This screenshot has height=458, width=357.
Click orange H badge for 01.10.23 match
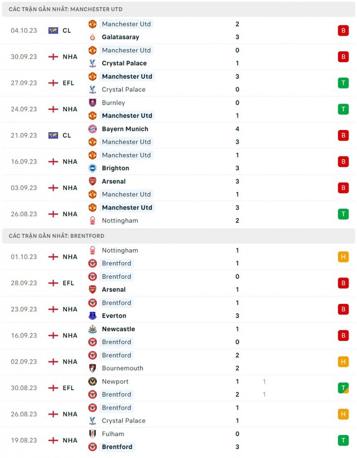pos(343,256)
